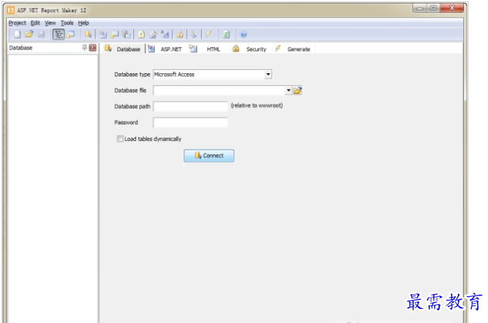Click the green refresh toolbar icon
Image resolution: width=488 pixels, height=323 pixels.
(227, 34)
